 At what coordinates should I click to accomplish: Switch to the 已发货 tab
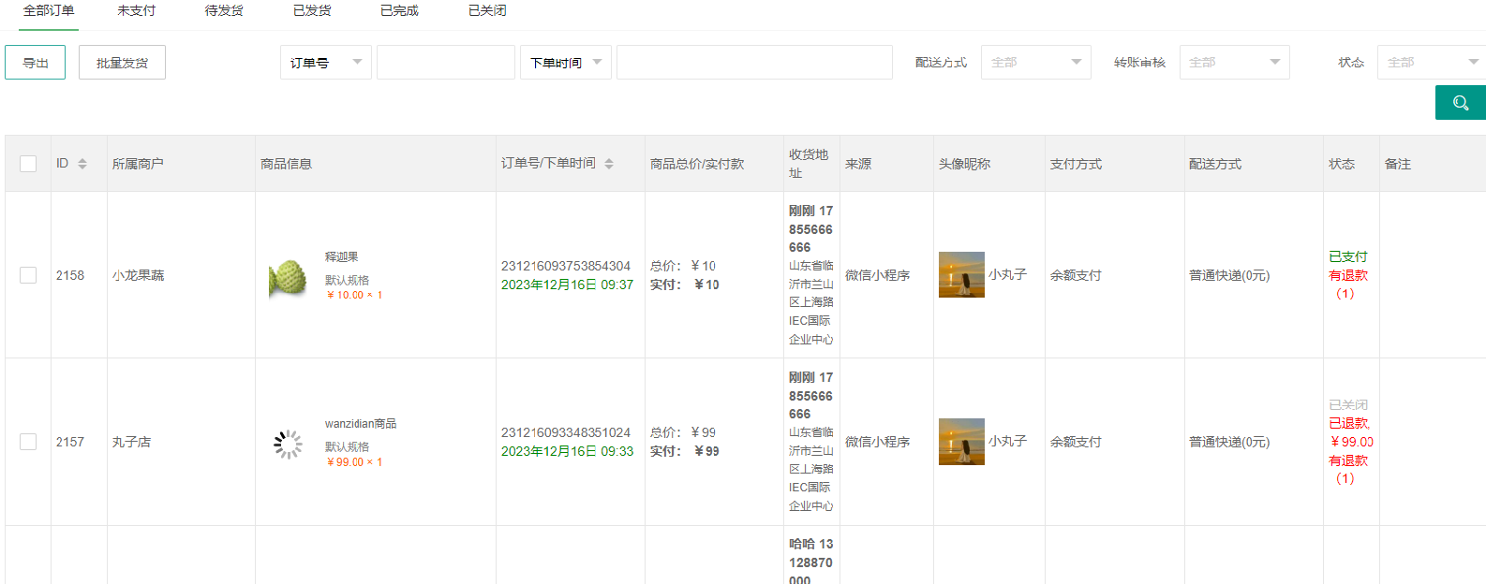[312, 11]
